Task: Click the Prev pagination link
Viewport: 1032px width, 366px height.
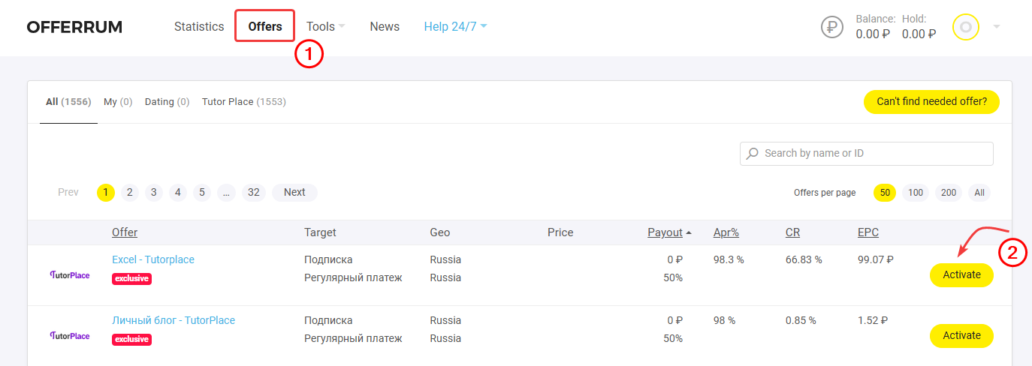Action: coord(68,193)
